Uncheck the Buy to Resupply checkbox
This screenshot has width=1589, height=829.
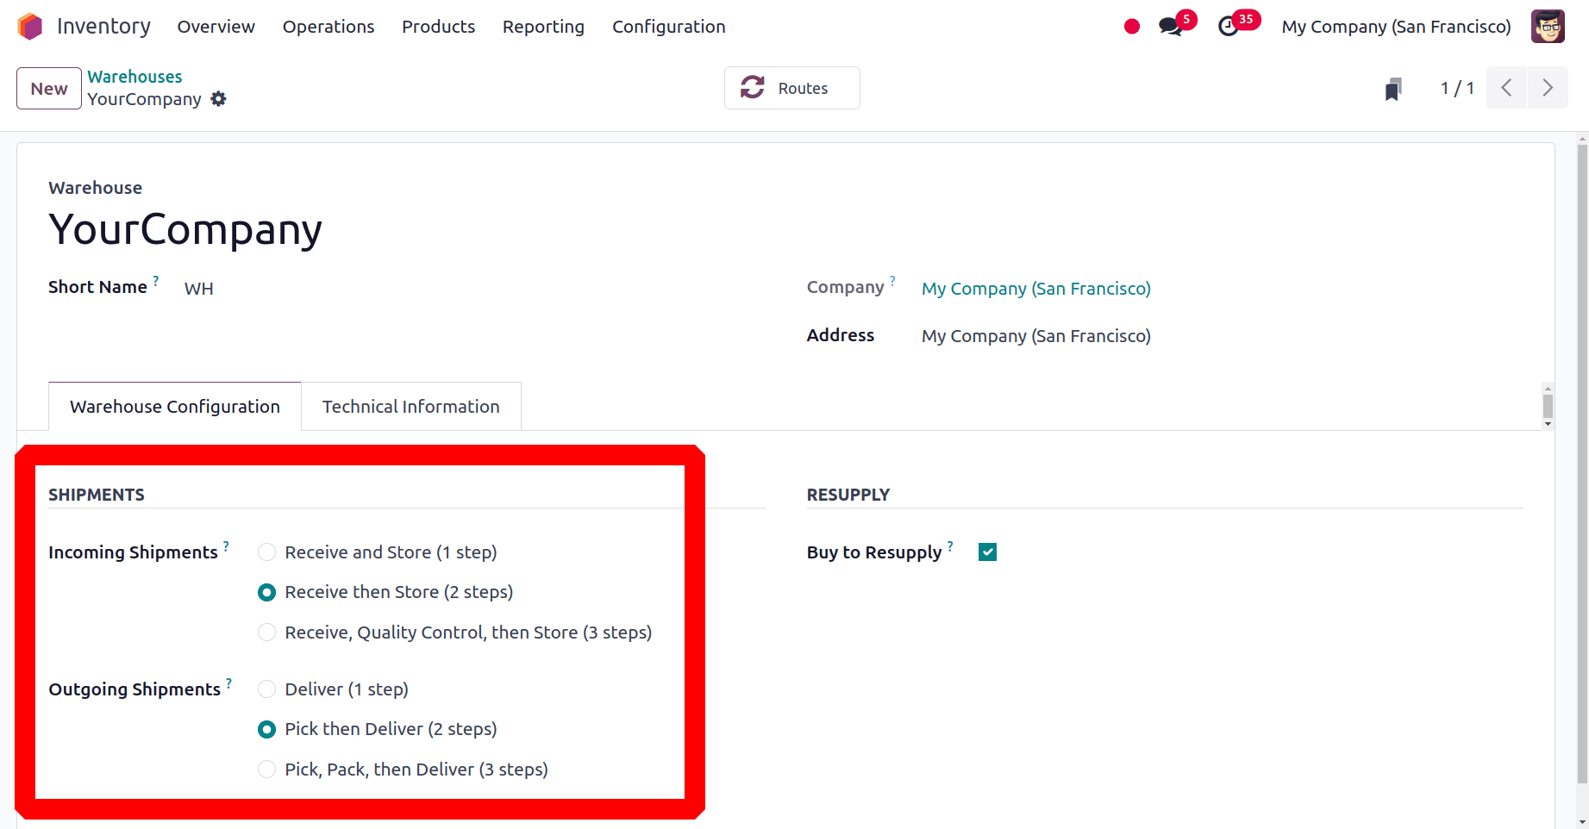click(x=988, y=552)
